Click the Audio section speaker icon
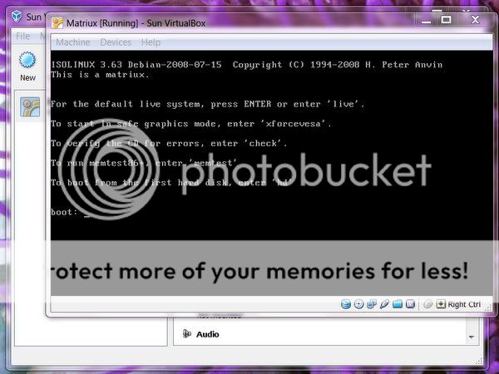 [187, 333]
